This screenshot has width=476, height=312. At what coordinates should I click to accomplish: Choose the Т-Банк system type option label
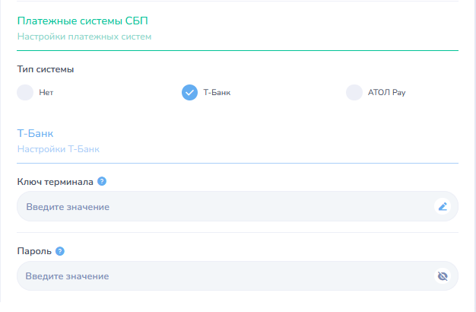tap(217, 92)
